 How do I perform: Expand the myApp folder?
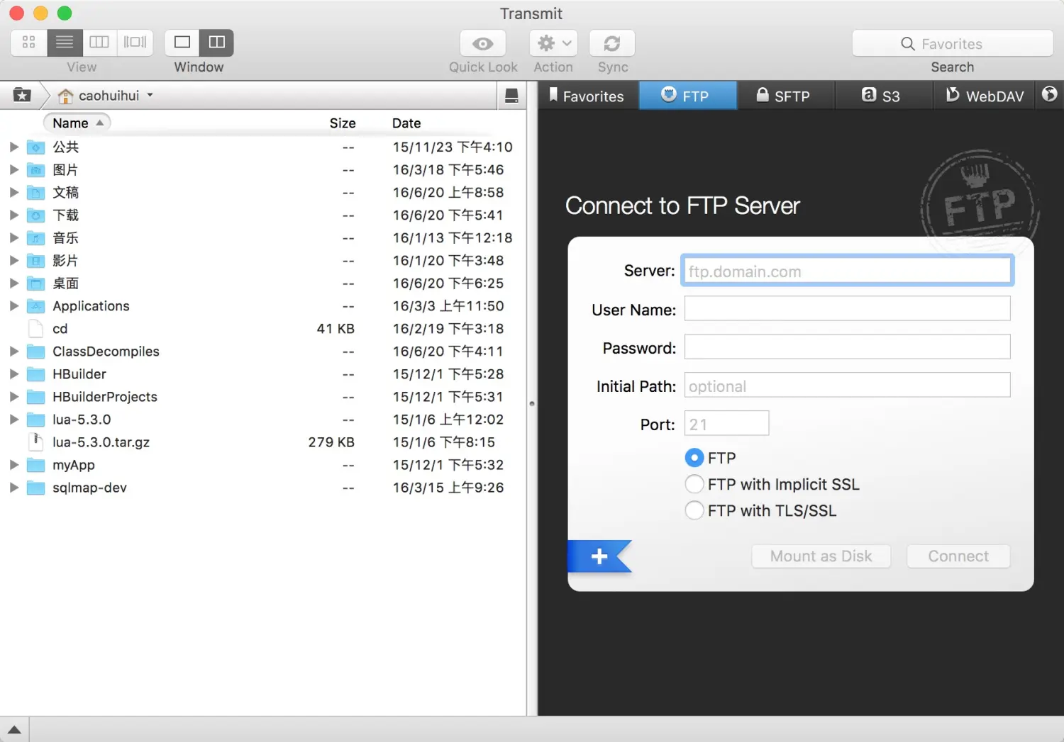point(13,464)
